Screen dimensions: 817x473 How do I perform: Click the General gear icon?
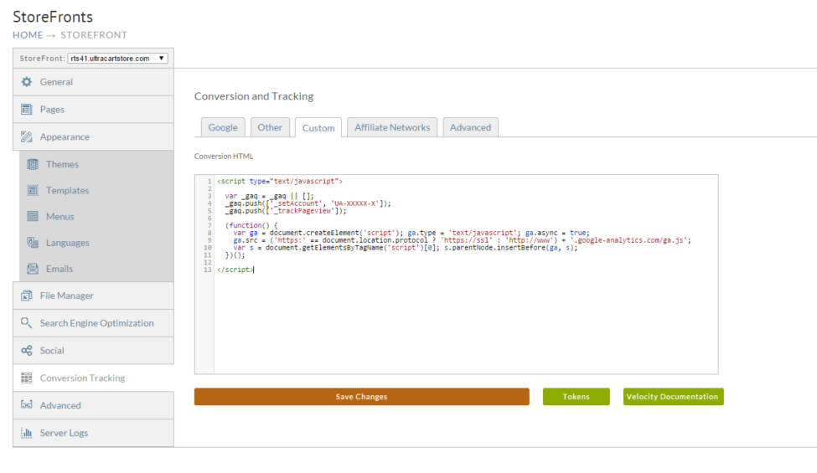[27, 82]
